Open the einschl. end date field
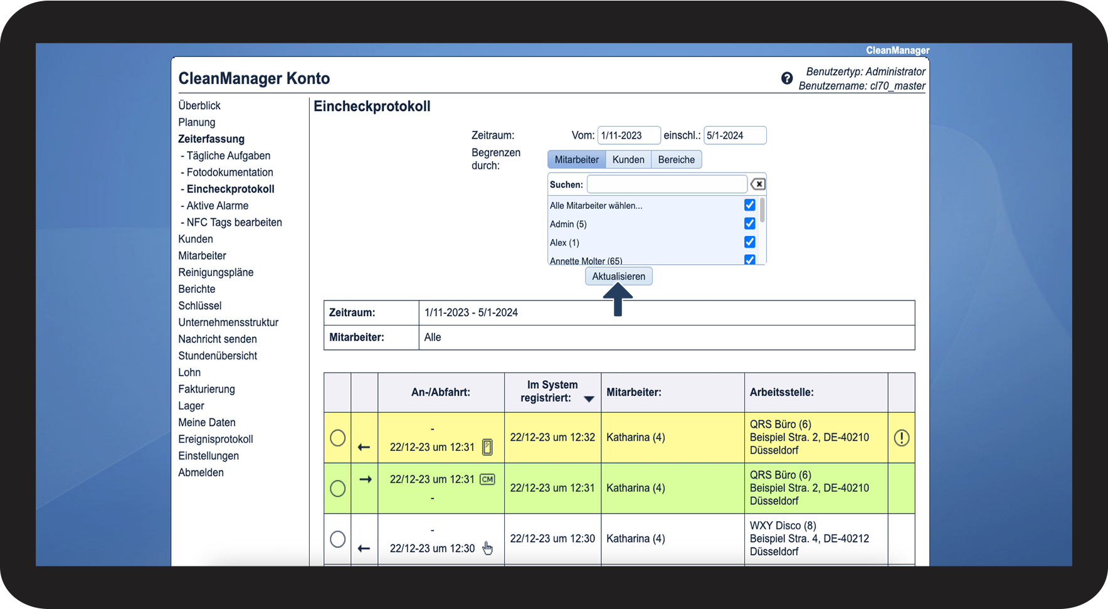The width and height of the screenshot is (1108, 609). click(x=734, y=135)
